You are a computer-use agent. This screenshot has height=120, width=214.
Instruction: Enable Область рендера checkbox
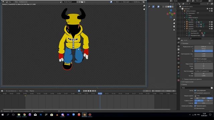pyautogui.click(x=195, y=59)
